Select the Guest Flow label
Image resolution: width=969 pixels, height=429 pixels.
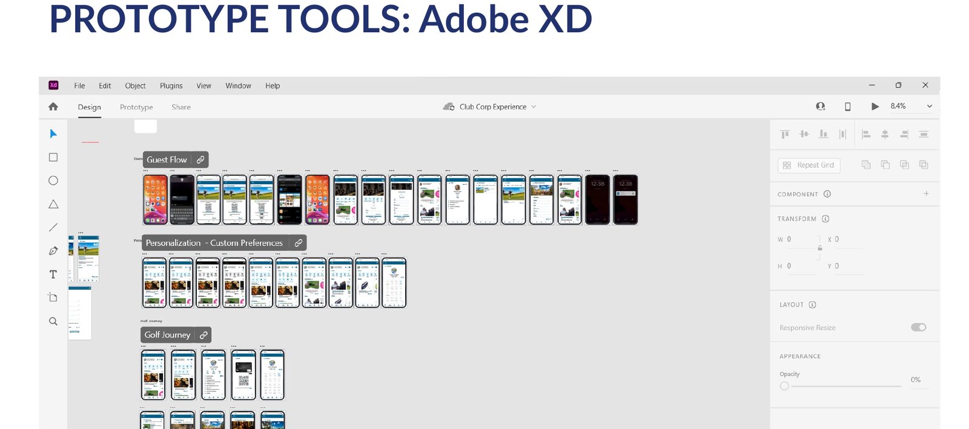(x=167, y=160)
